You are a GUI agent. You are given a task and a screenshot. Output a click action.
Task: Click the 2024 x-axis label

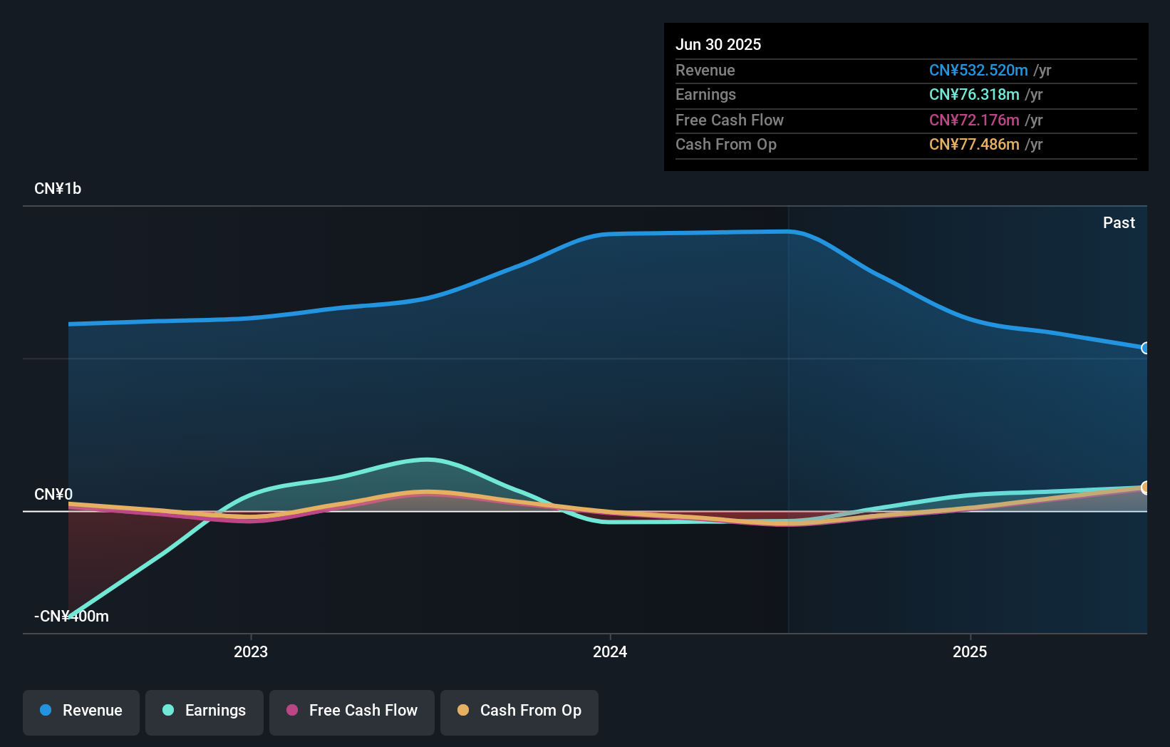tap(610, 651)
